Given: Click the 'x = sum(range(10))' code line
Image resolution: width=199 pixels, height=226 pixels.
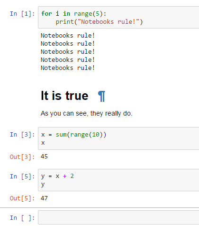Looking at the screenshot, I should [73, 135].
